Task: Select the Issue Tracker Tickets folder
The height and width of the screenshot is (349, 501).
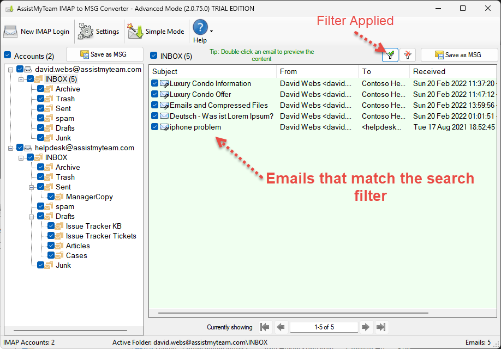Action: click(101, 236)
